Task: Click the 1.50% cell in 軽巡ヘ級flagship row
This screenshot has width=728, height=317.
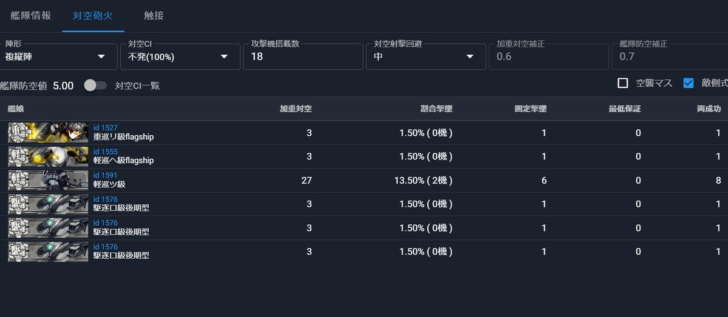Action: (425, 156)
